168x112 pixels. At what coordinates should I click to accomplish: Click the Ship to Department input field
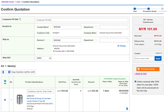114,40
